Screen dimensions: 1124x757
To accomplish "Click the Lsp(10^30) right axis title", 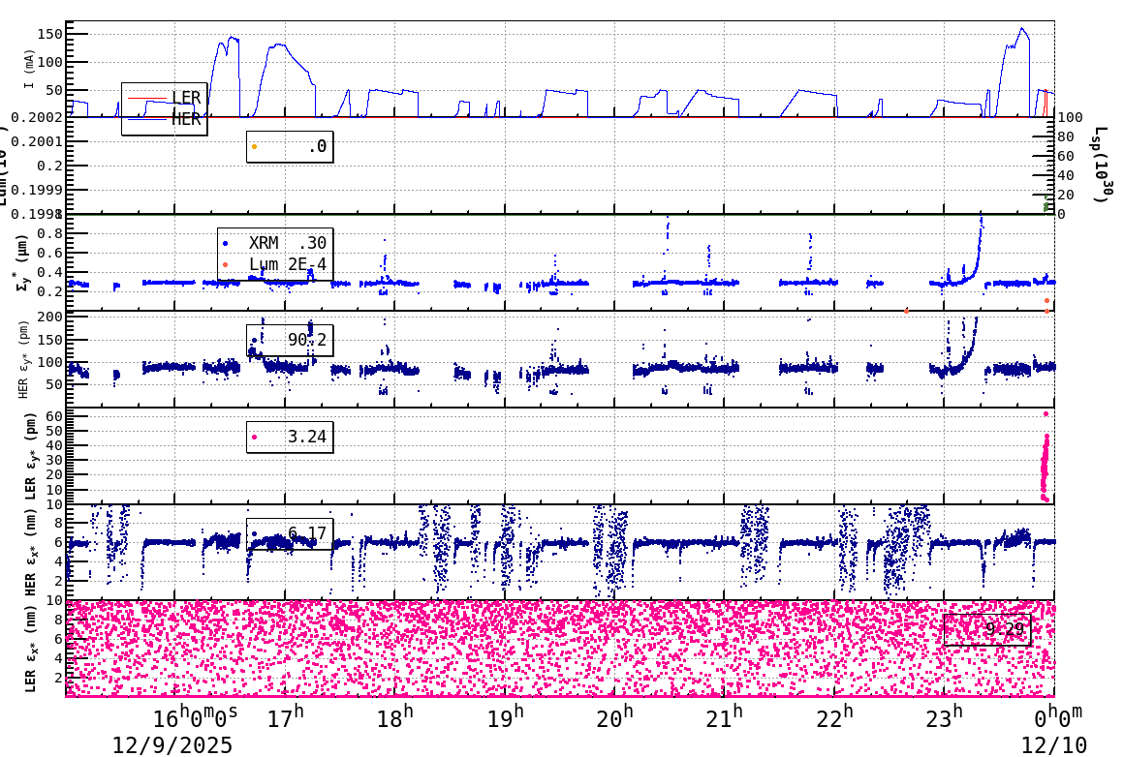I will [1103, 165].
